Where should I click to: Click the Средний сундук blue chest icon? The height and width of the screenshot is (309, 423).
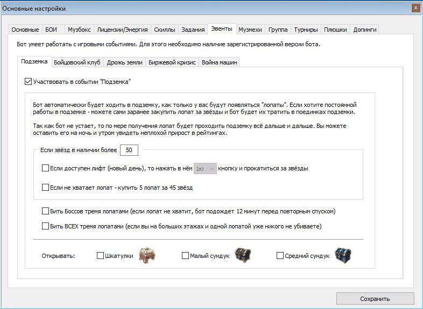pyautogui.click(x=343, y=255)
